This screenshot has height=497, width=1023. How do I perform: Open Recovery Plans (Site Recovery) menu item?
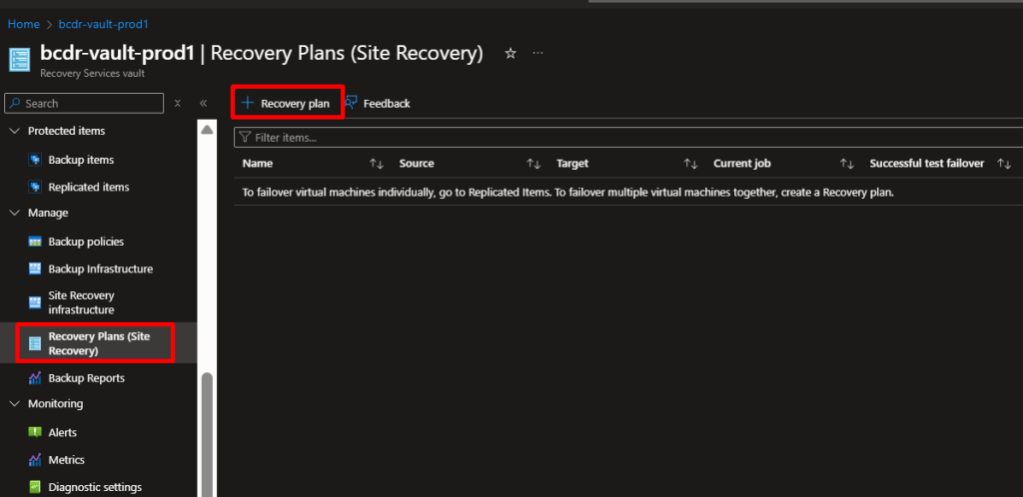[x=98, y=343]
